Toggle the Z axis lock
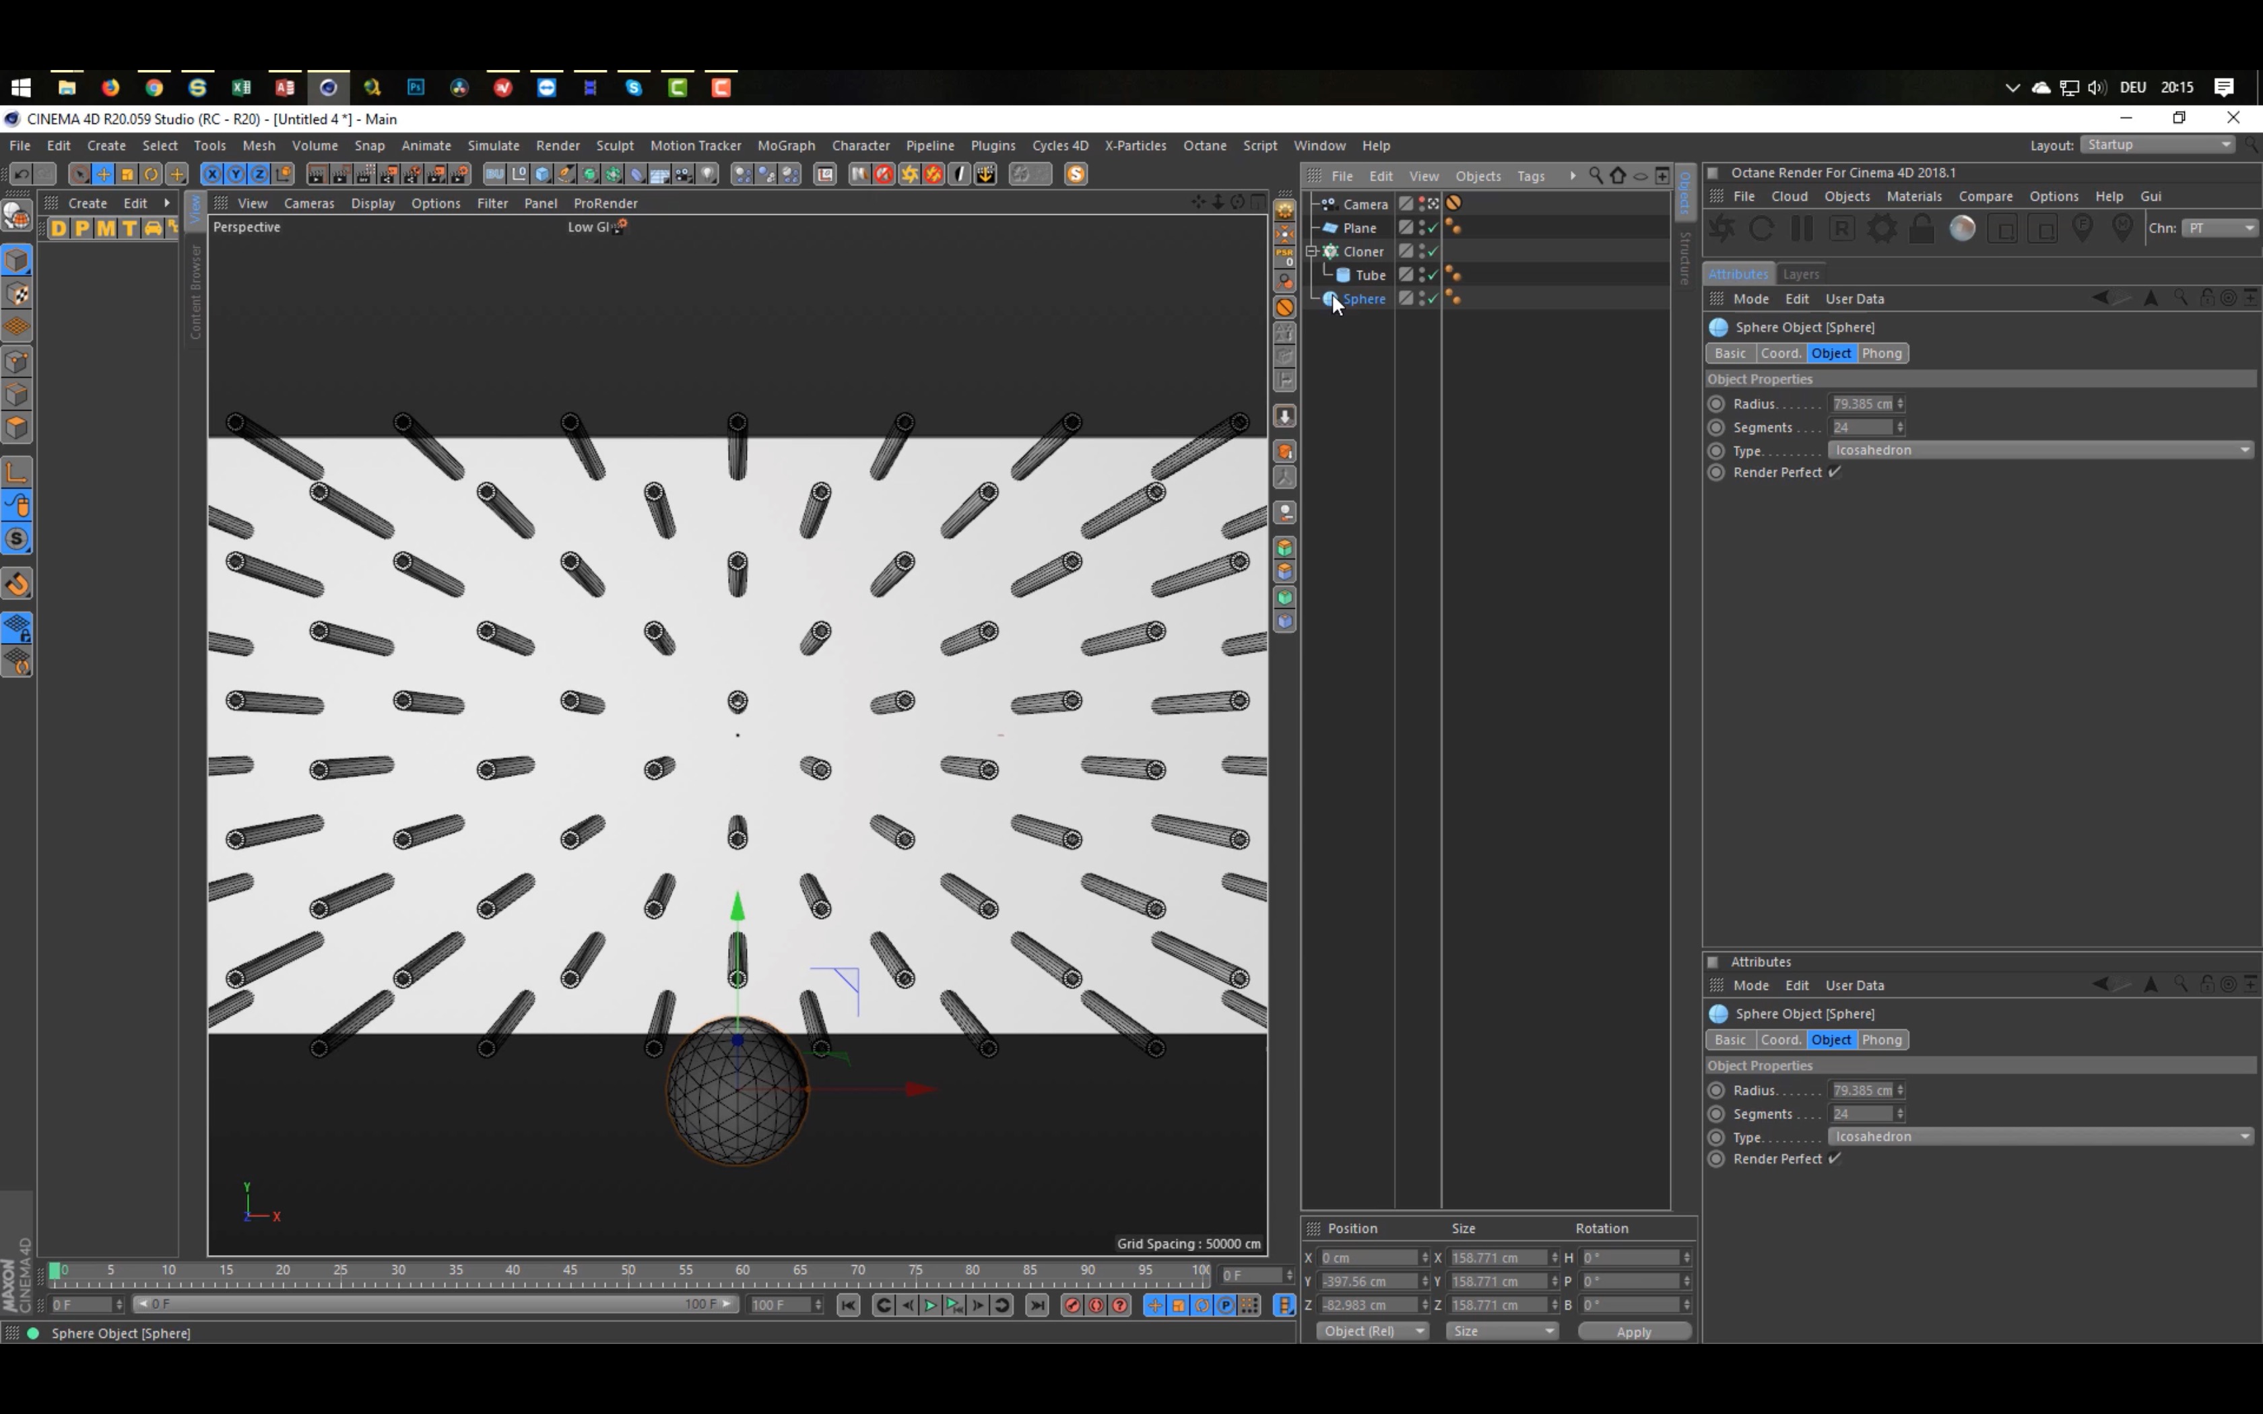The height and width of the screenshot is (1414, 2263). click(x=259, y=174)
